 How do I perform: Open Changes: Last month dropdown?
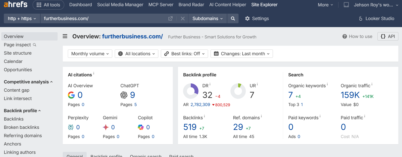[242, 54]
